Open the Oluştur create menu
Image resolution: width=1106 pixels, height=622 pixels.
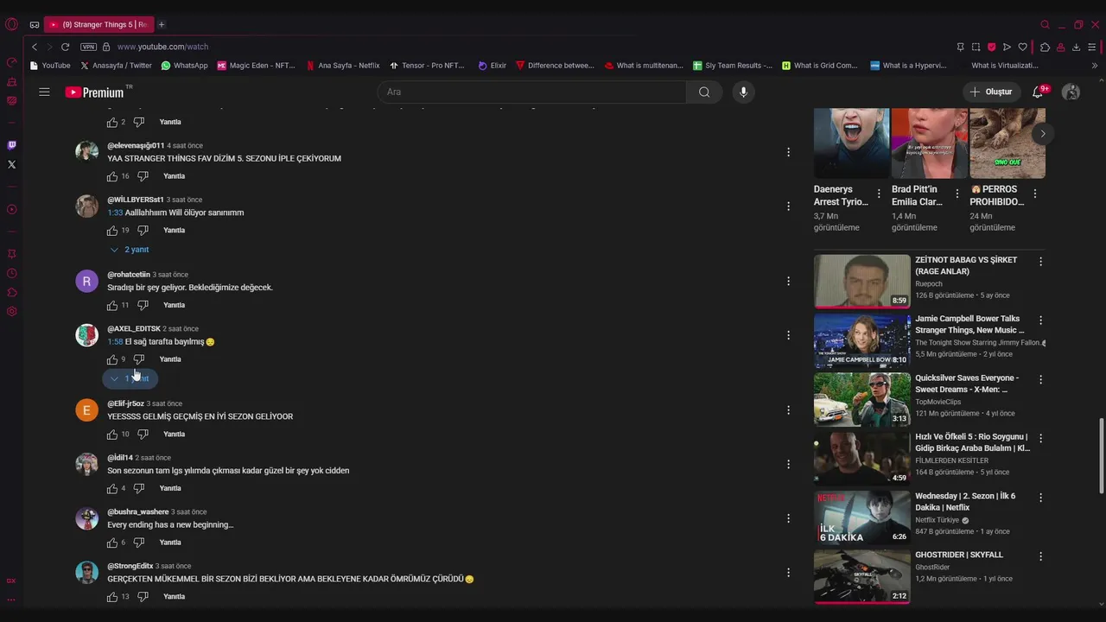(990, 92)
